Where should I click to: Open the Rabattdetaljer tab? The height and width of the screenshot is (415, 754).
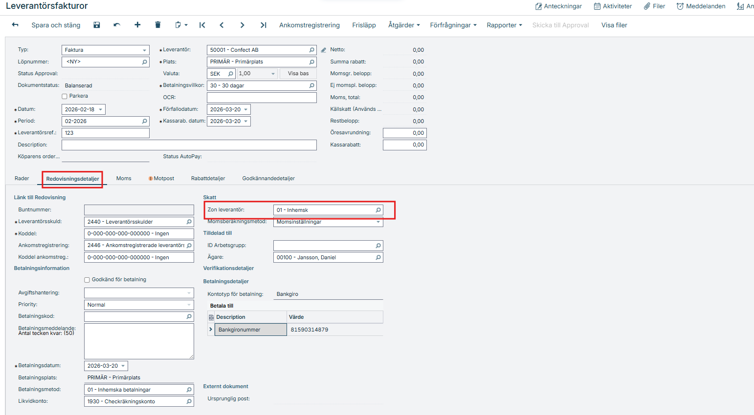pyautogui.click(x=208, y=179)
